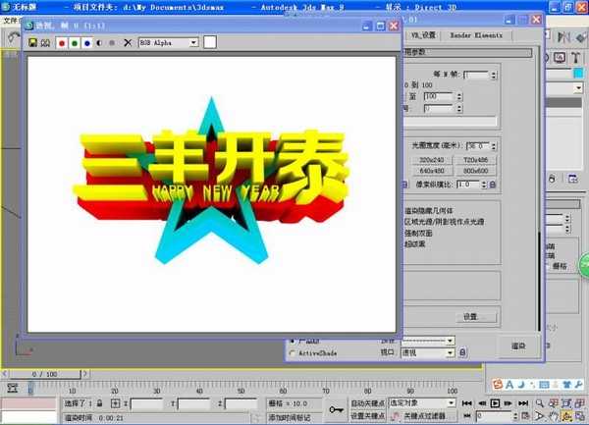The image size is (589, 425).
Task: Click the 添加时间标记 time tag field
Action: [294, 417]
